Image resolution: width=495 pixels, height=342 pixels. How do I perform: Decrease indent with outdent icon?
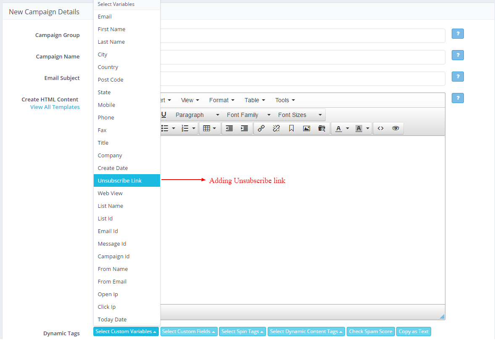(x=229, y=128)
